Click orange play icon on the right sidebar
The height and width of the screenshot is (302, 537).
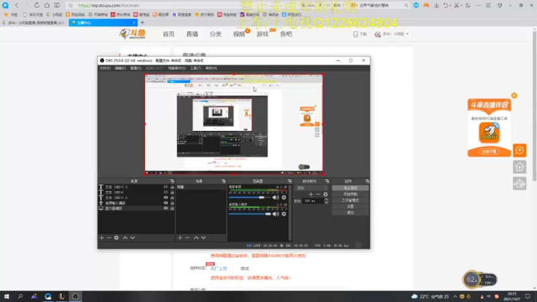pyautogui.click(x=520, y=150)
